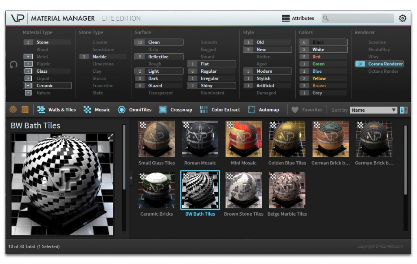Click the Automap icon
Screen dimensions: 417x264
pos(251,109)
